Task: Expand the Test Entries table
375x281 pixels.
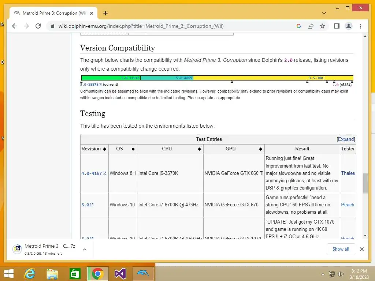Action: (346, 139)
